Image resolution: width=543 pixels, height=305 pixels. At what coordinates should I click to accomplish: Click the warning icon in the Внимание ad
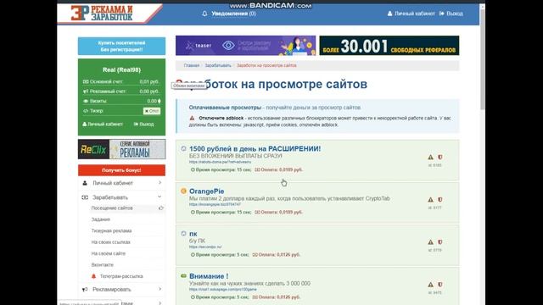pyautogui.click(x=430, y=285)
